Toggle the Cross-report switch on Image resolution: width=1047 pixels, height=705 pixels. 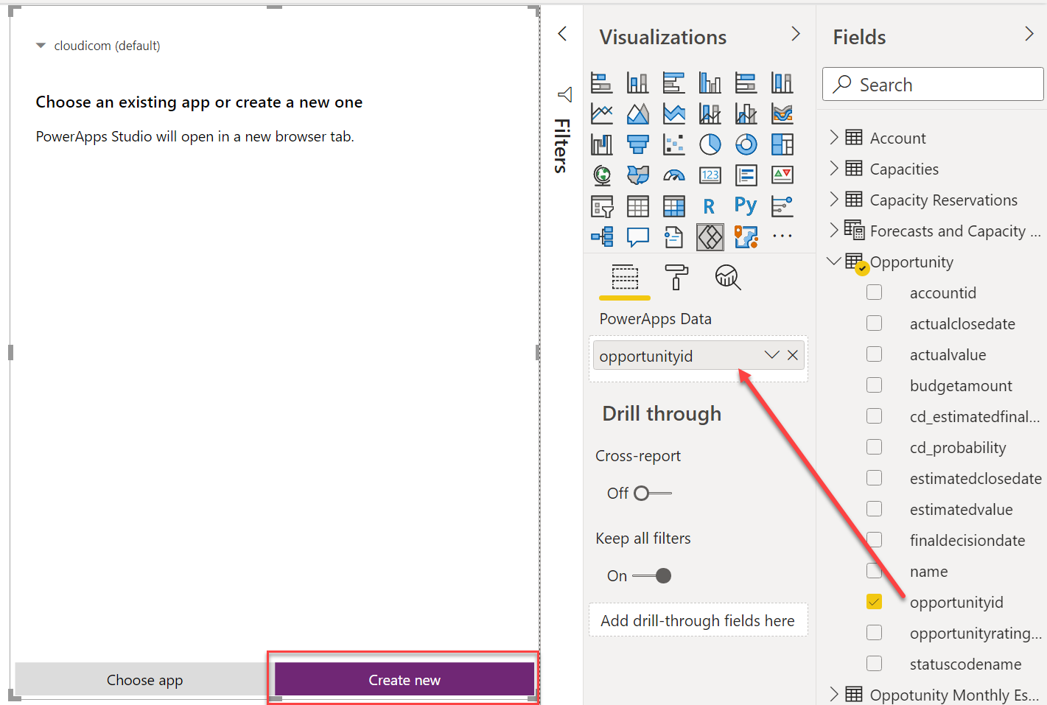point(652,494)
